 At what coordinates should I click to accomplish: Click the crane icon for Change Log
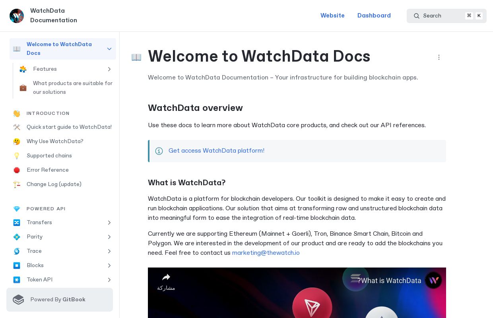point(17,184)
